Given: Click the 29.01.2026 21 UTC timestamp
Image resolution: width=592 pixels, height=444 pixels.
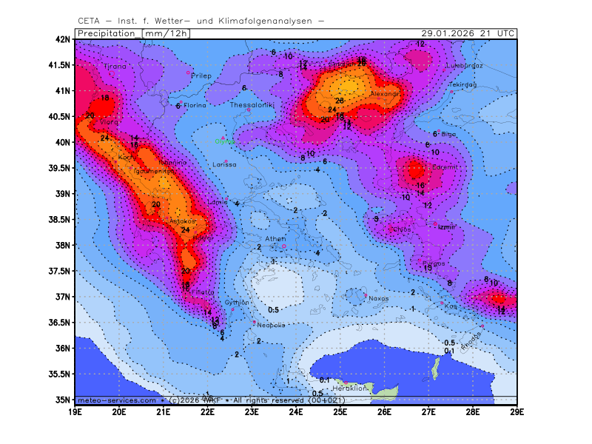Looking at the screenshot, I should click(468, 33).
